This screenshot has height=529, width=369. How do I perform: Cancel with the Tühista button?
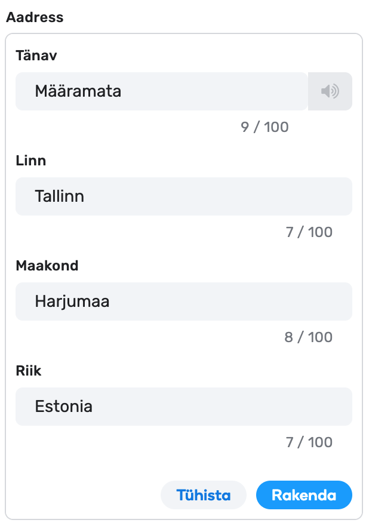(x=203, y=495)
